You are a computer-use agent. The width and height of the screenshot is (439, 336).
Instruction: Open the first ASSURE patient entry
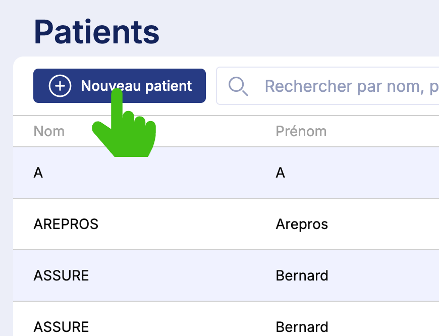tap(61, 275)
